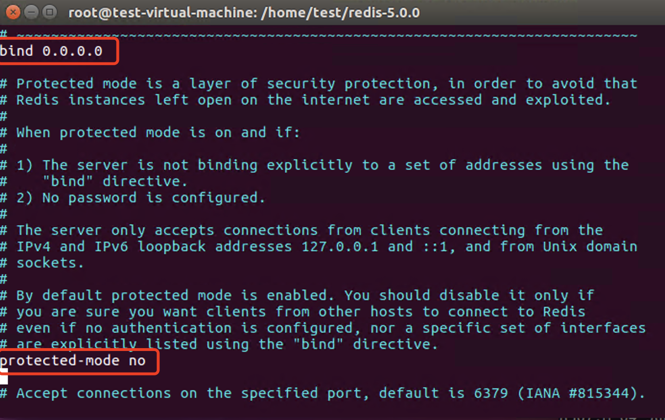This screenshot has height=420, width=665.
Task: Click the 127.0.0.1 loopback address text
Action: (340, 246)
